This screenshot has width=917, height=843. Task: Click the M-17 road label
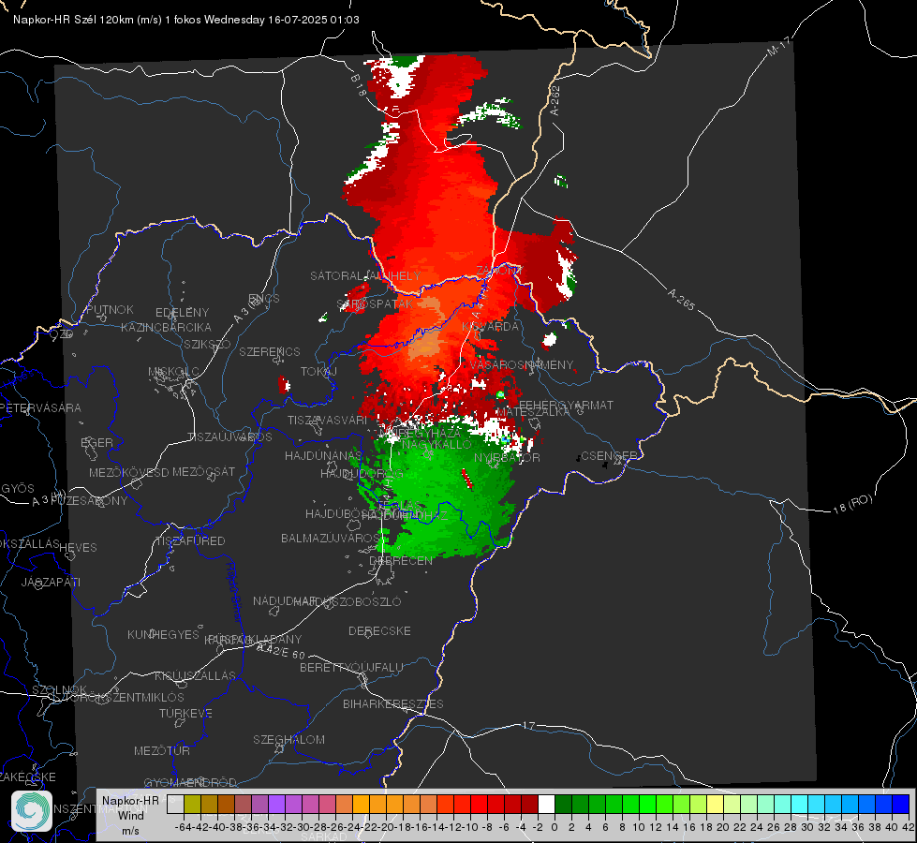point(778,47)
